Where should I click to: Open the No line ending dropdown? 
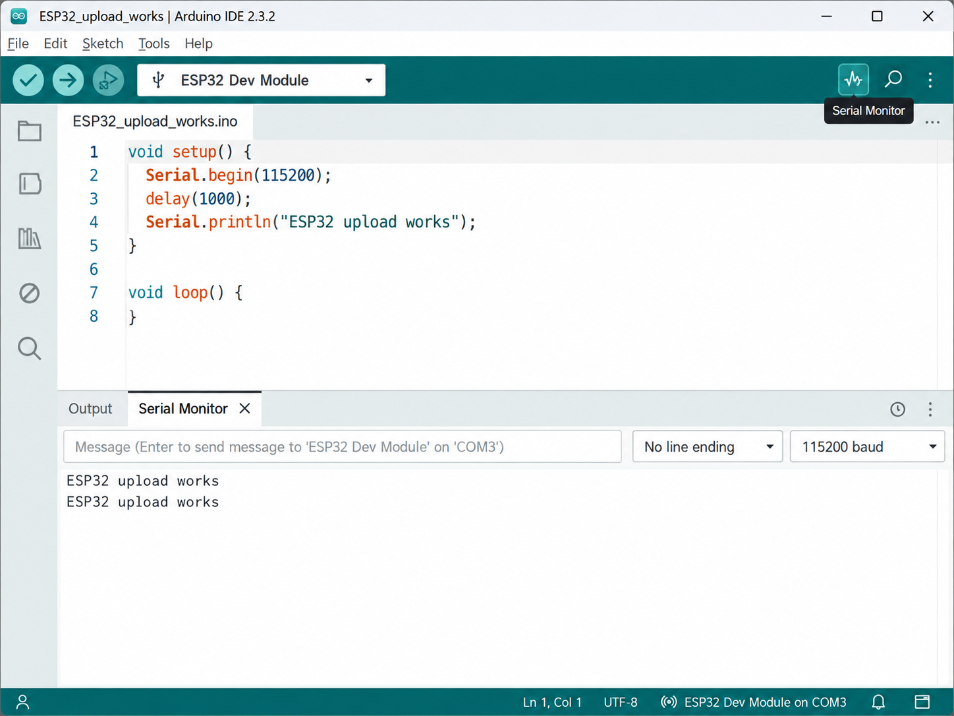tap(708, 447)
